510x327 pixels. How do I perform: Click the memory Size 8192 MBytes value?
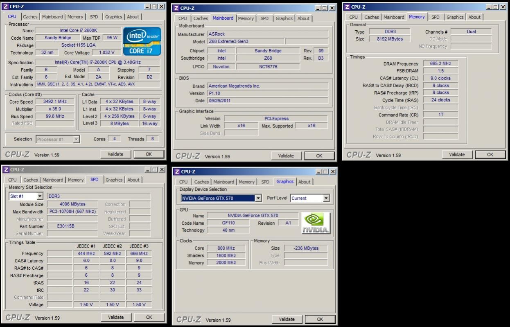[x=389, y=39]
